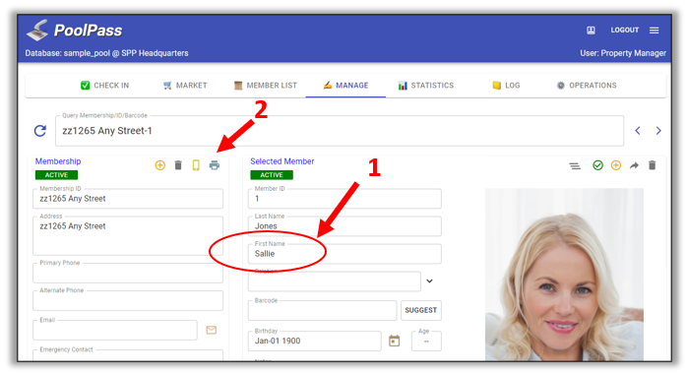
Task: Click the Logout link
Action: pyautogui.click(x=625, y=30)
